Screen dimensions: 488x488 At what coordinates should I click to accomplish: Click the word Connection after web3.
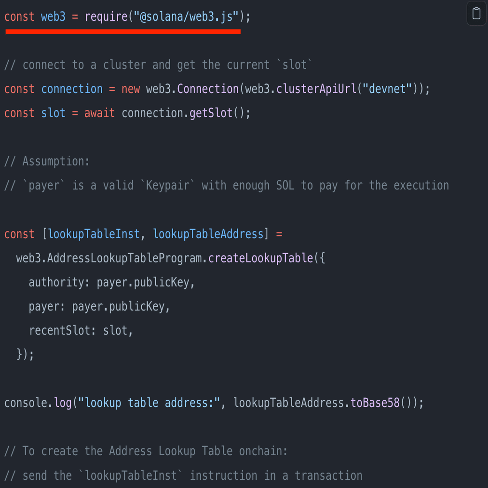208,89
